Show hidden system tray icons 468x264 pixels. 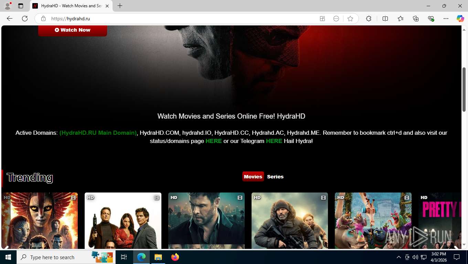(399, 257)
